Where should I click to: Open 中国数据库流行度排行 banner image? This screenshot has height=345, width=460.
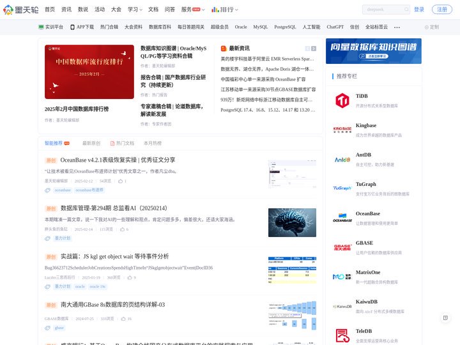click(89, 72)
